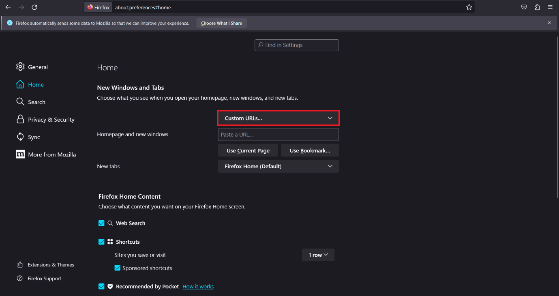Image resolution: width=559 pixels, height=296 pixels.
Task: Click Choose What I Share button
Action: click(222, 23)
